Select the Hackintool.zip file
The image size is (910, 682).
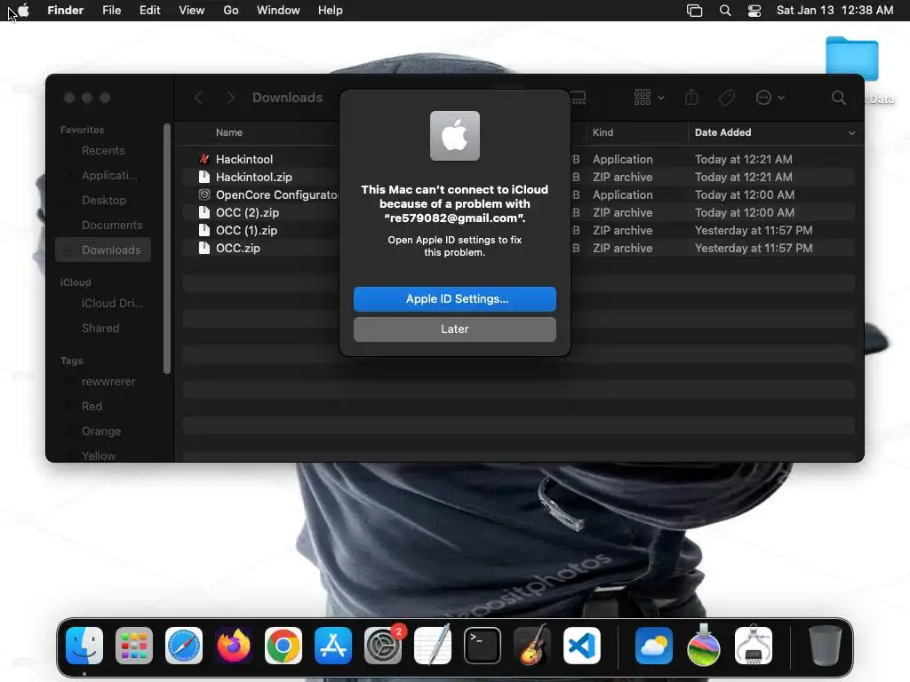[518, 177]
